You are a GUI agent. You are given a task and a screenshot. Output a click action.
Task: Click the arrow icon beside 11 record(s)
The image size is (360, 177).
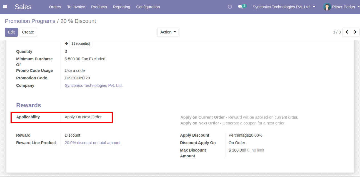click(66, 44)
